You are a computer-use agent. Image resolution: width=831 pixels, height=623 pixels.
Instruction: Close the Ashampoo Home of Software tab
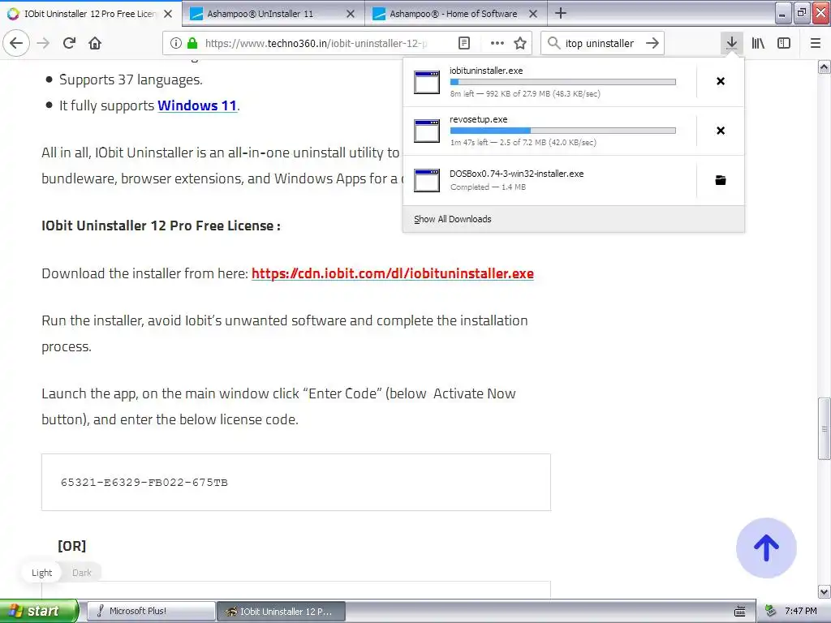[533, 14]
